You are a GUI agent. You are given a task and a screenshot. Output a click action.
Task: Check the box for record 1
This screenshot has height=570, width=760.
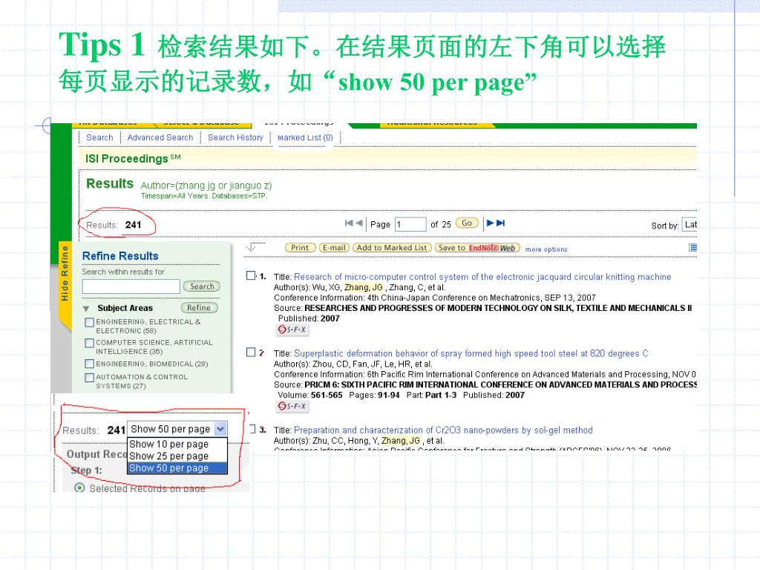point(251,275)
